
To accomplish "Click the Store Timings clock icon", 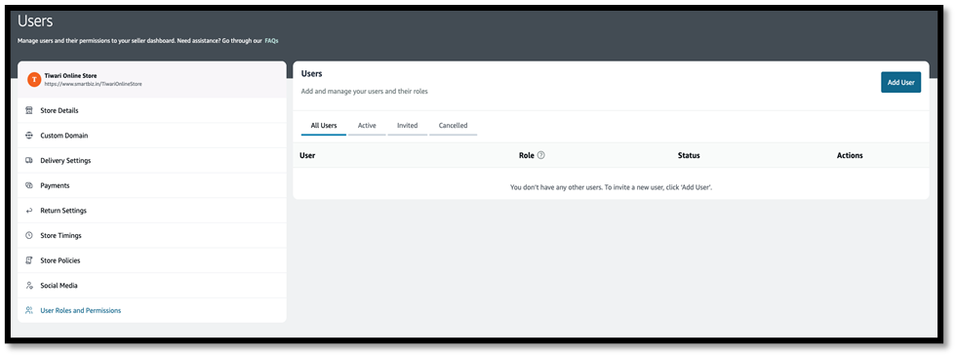I will click(x=28, y=235).
